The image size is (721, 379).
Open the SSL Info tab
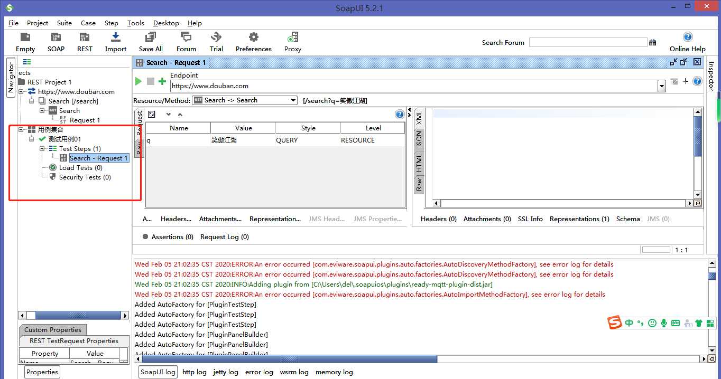(x=530, y=219)
